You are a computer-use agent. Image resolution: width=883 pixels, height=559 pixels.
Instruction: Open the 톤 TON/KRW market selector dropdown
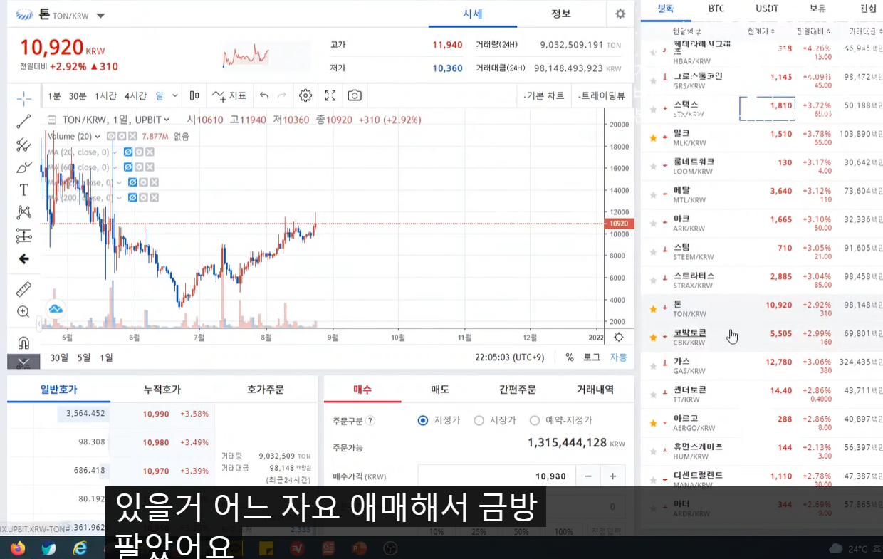100,16
